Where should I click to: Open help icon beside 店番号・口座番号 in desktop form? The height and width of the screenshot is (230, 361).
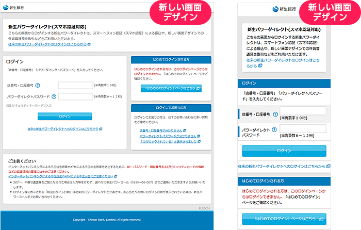[38, 86]
